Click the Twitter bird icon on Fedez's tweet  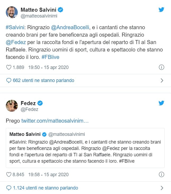(x=161, y=103)
